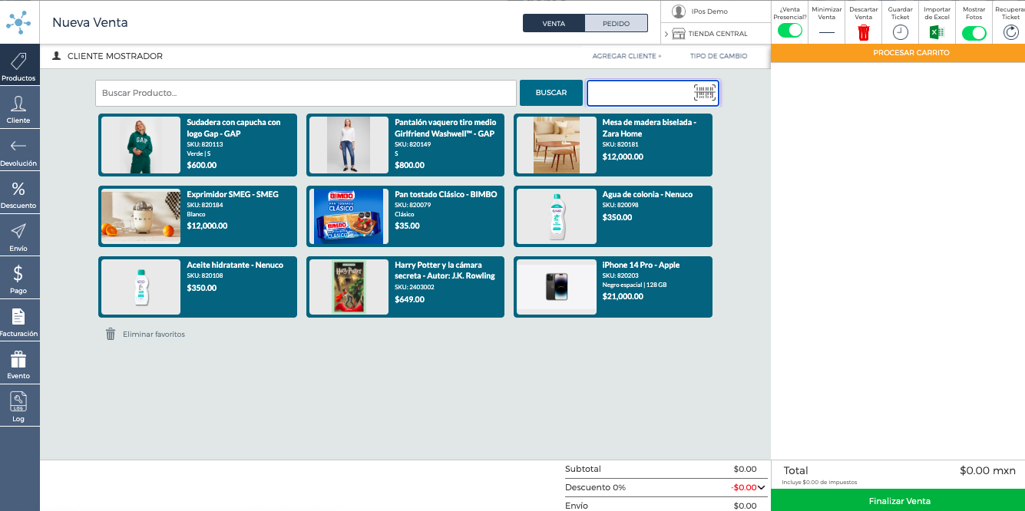Select the Pan tostado Clásico BIMBO thumbnail
Image resolution: width=1025 pixels, height=511 pixels.
(349, 216)
